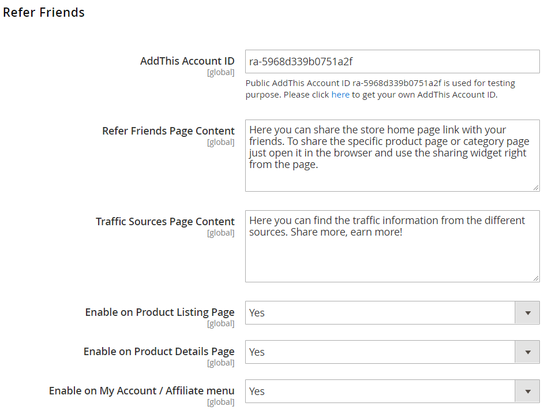Open the Enable on Product Listing Page select box
Viewport: 548px width, 410px height.
point(392,313)
